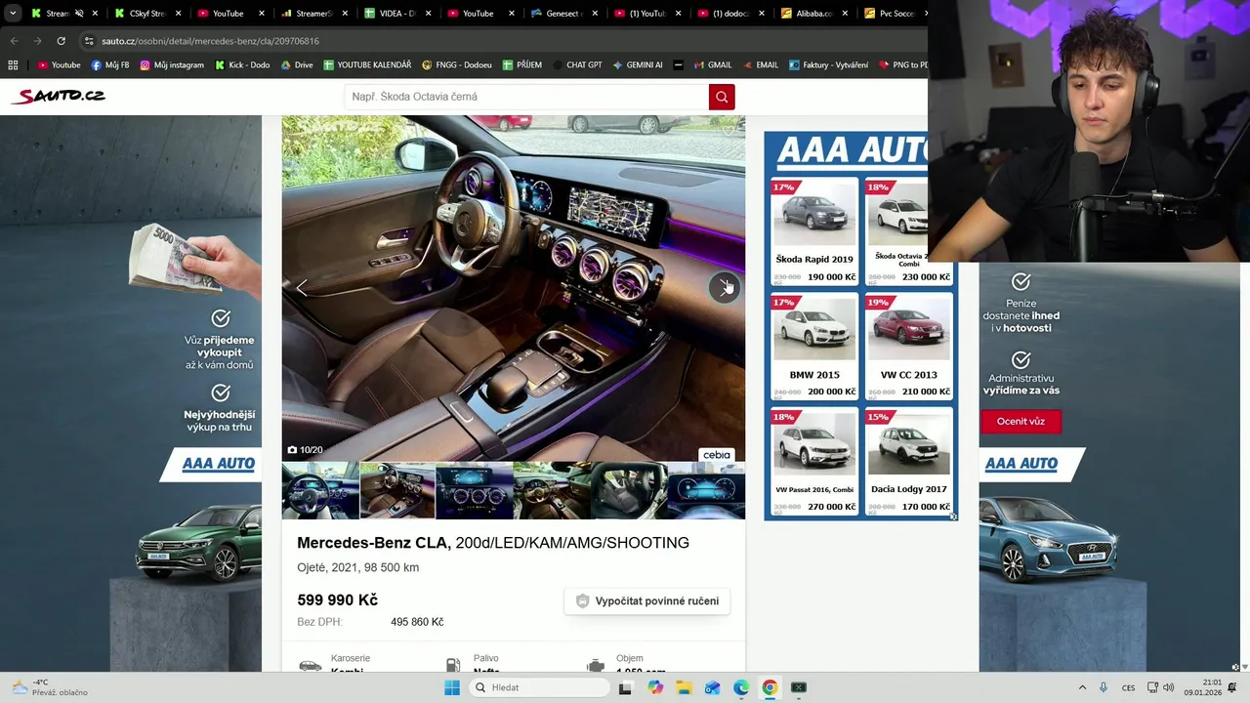Click the microphone icon in system tray
The image size is (1250, 703).
1104,687
